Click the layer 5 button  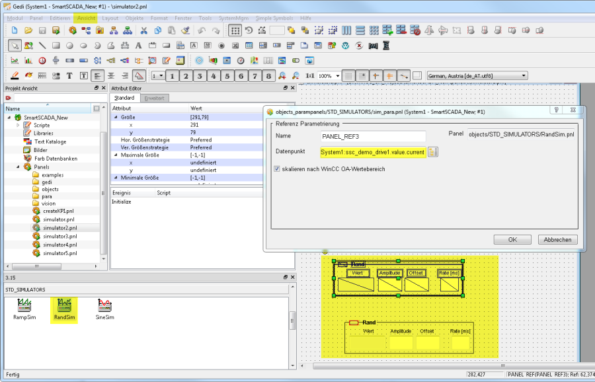pos(227,76)
